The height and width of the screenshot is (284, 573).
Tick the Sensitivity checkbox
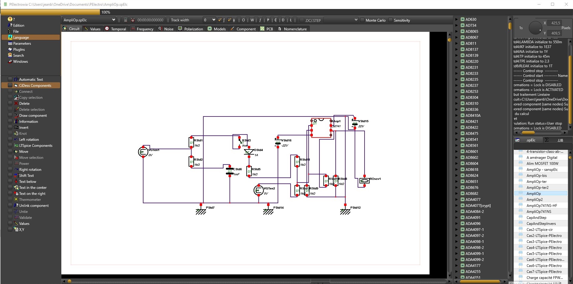390,20
